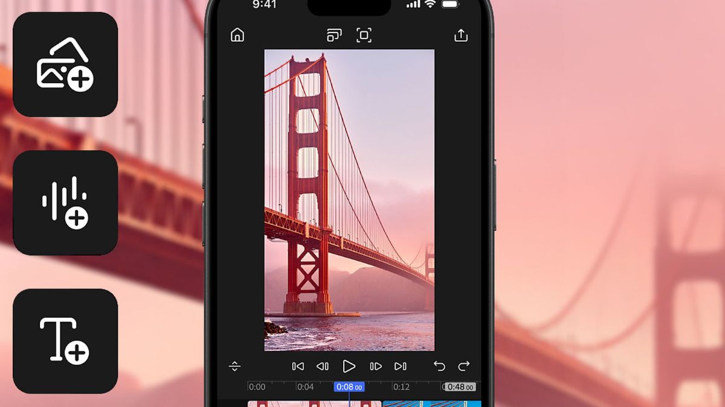
Task: Tap the fullscreen preview frame icon
Action: coord(364,36)
